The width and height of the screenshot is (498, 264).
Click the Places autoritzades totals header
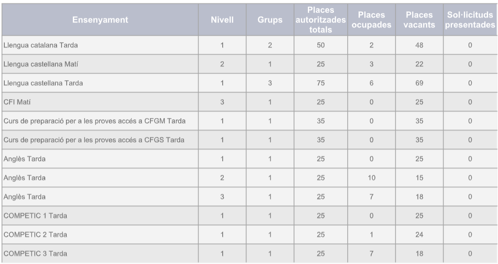tap(321, 20)
